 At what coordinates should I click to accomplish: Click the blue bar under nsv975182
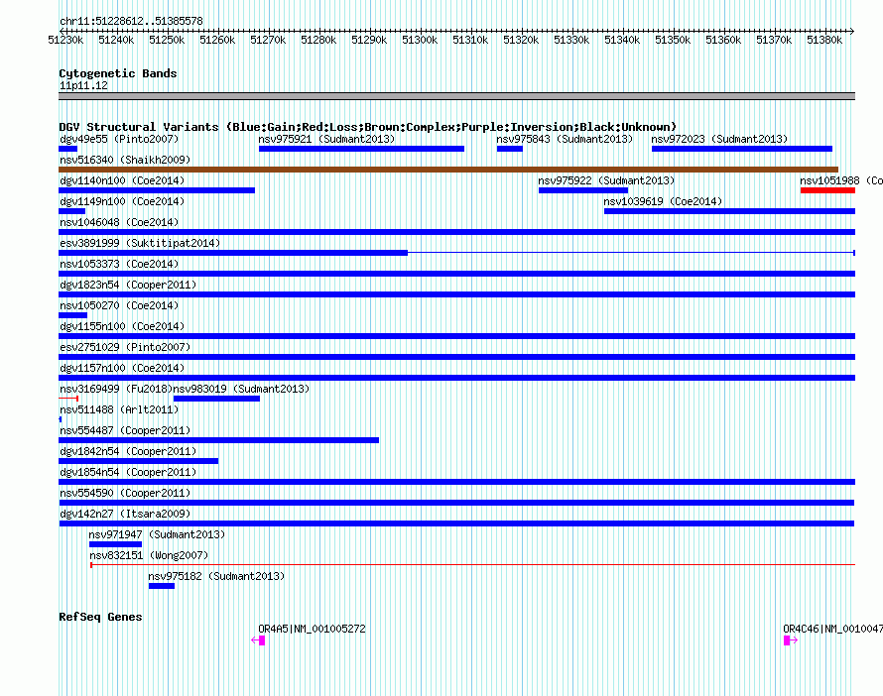162,586
